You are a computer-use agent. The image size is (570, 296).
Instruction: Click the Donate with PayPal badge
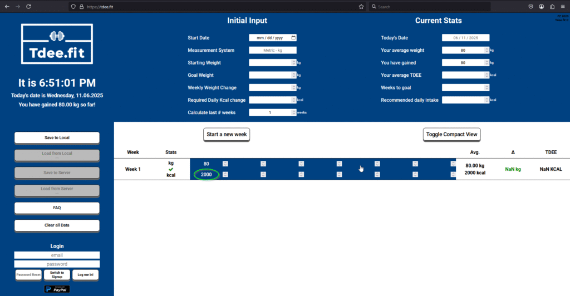pos(57,289)
